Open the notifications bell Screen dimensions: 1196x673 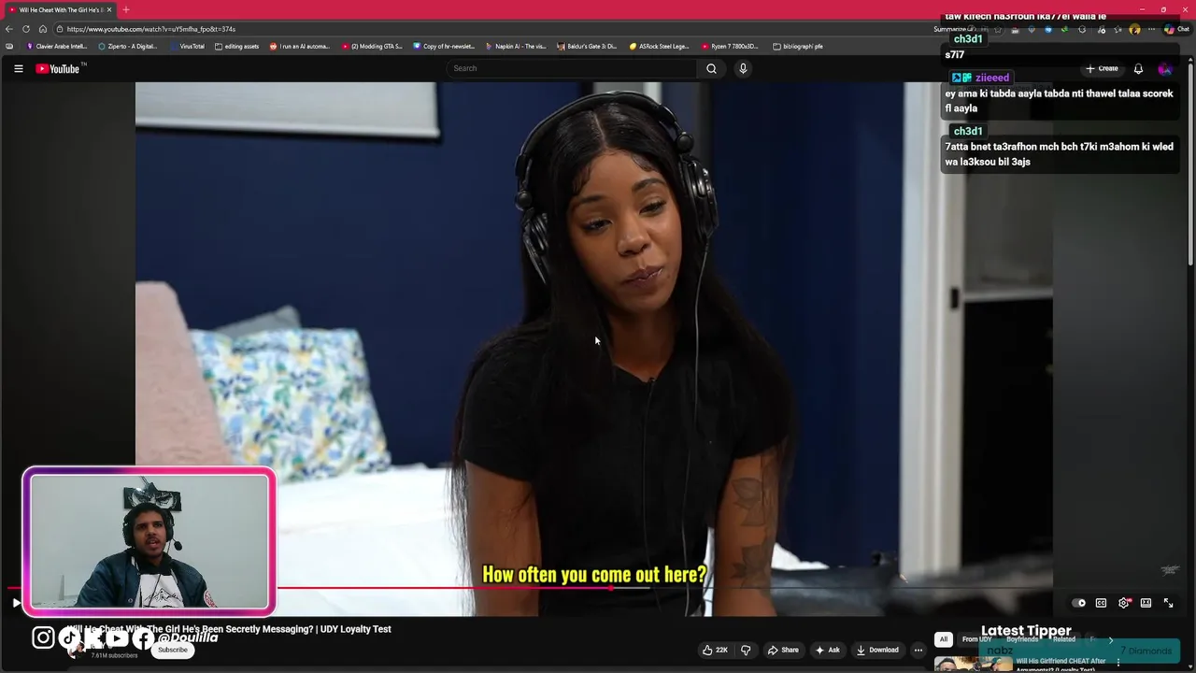click(x=1138, y=68)
